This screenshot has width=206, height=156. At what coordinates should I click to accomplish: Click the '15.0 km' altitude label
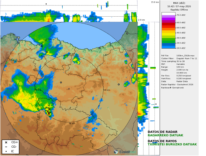(x=155, y=2)
